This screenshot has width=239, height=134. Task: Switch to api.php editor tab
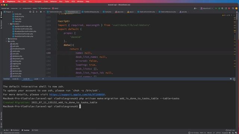(184, 12)
